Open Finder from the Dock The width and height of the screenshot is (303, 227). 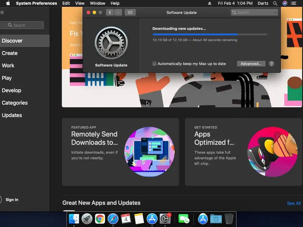(x=74, y=219)
